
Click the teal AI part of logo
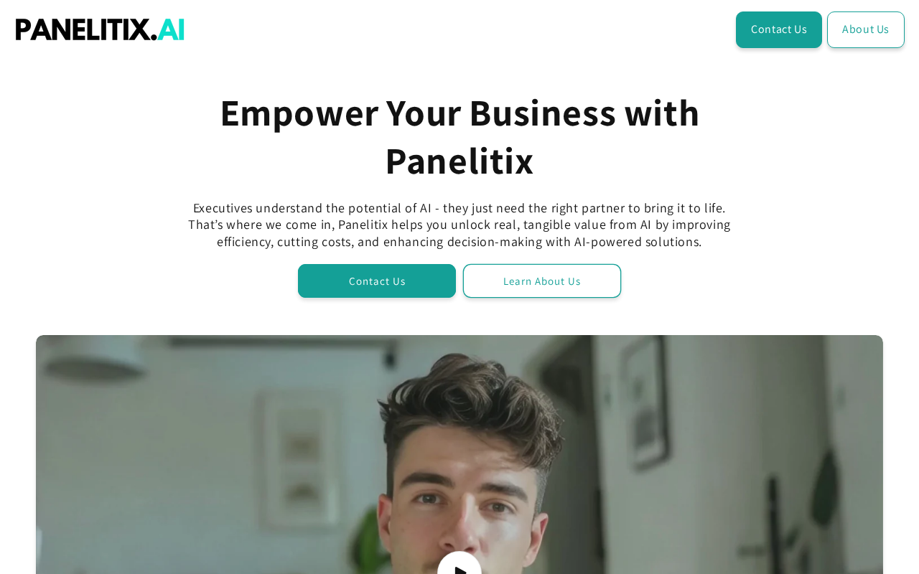pyautogui.click(x=171, y=29)
